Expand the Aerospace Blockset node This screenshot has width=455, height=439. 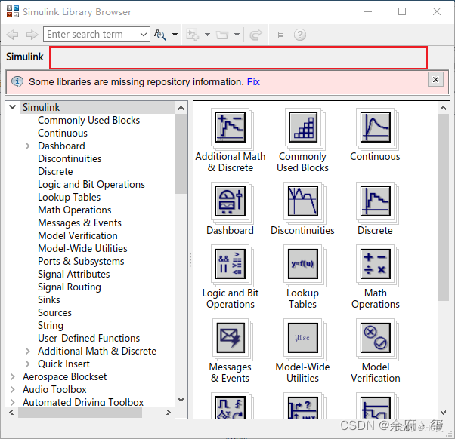[x=13, y=376]
